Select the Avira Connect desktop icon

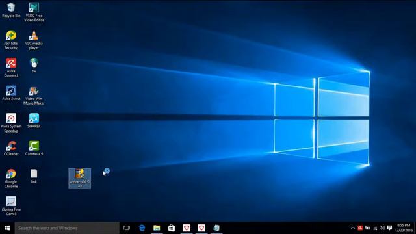tap(11, 68)
